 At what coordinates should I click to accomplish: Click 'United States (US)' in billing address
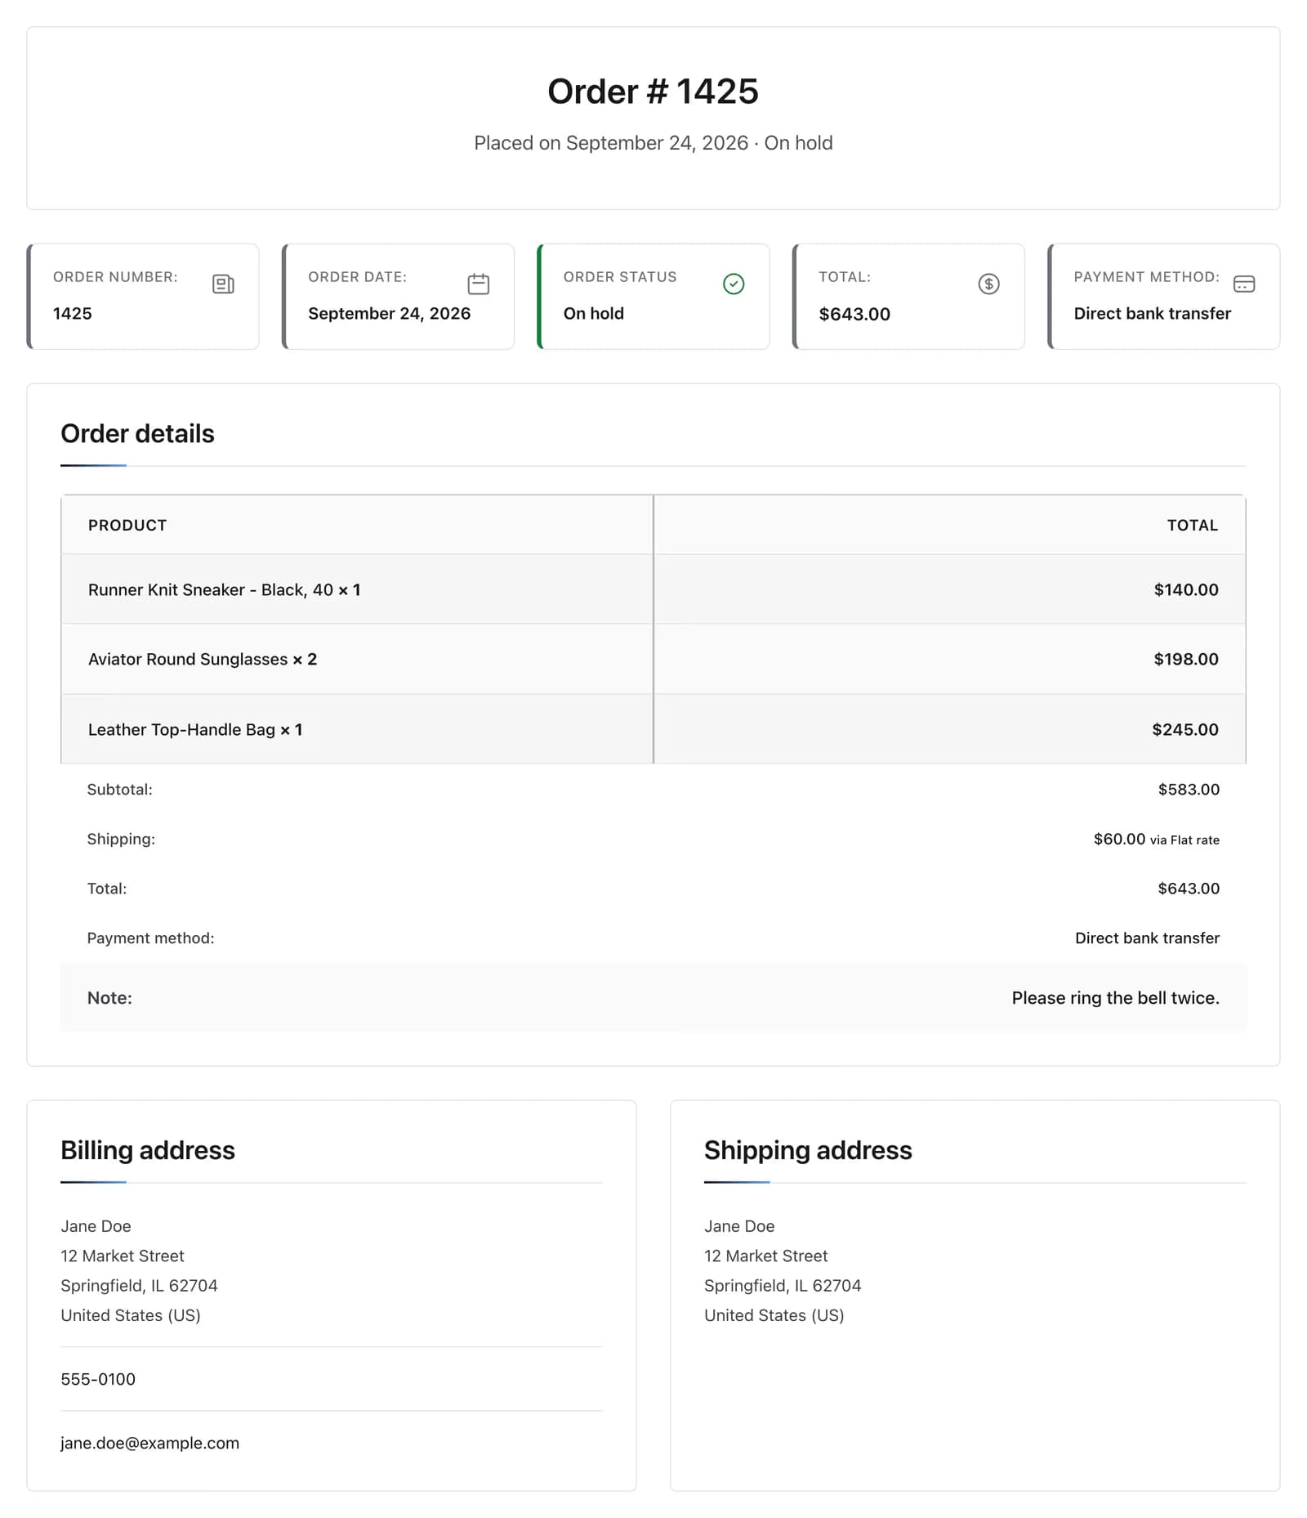coord(131,1315)
